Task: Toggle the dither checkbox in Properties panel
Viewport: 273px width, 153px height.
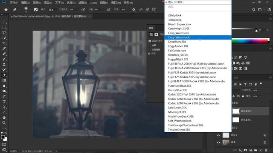Action: pos(149,54)
